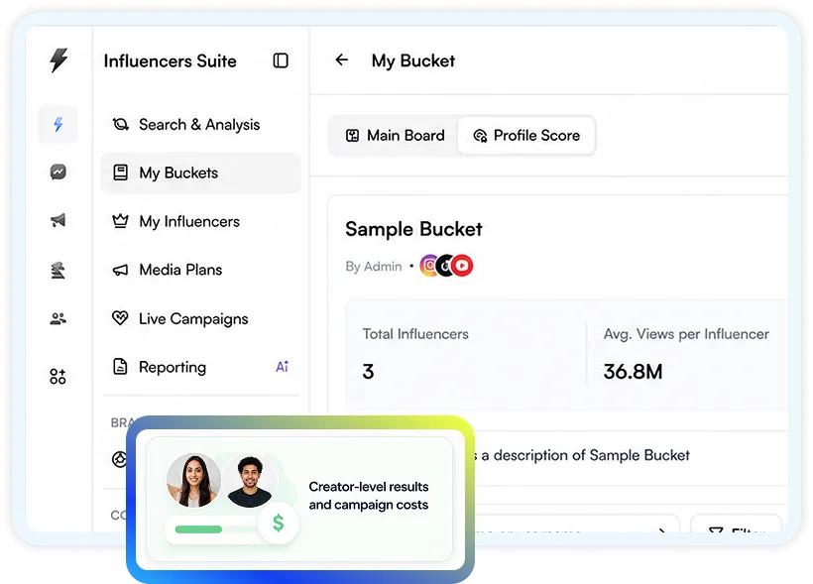Viewport: 813px width, 584px height.
Task: Go back using the left arrow
Action: (342, 60)
